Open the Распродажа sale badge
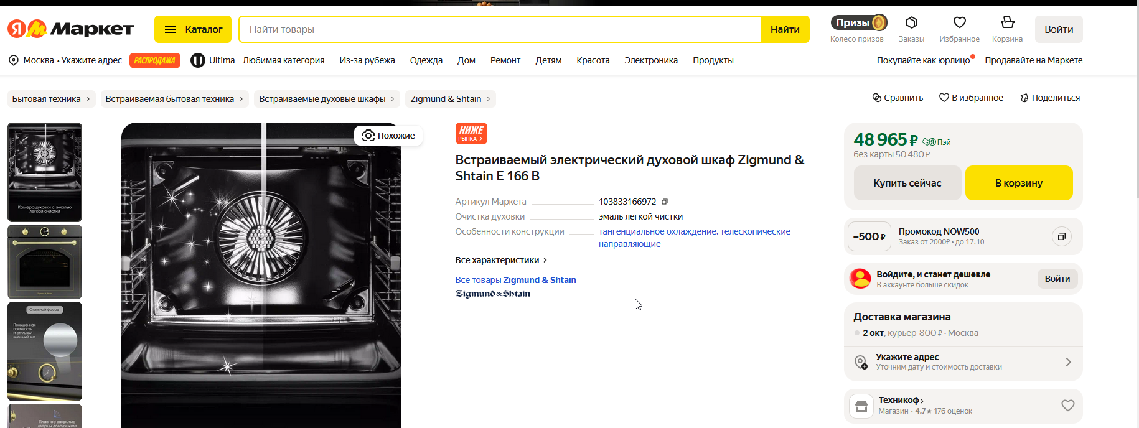Viewport: 1139px width, 428px height. (x=155, y=60)
